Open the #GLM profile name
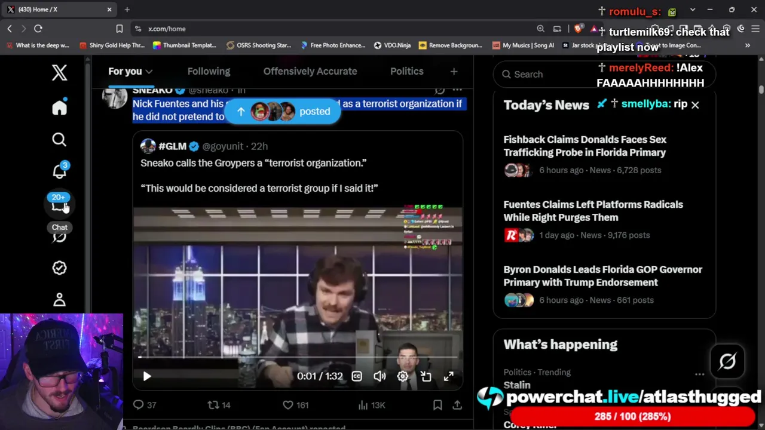This screenshot has width=765, height=430. (x=172, y=146)
